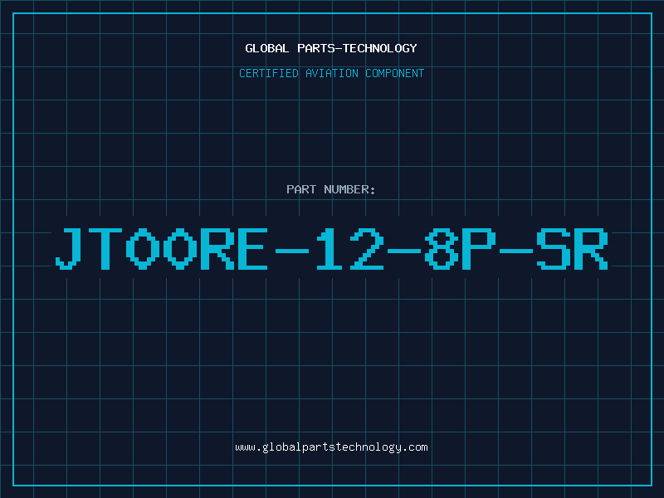Image resolution: width=664 pixels, height=498 pixels.
Task: Select the NUMBER: label text
Action: coord(349,189)
